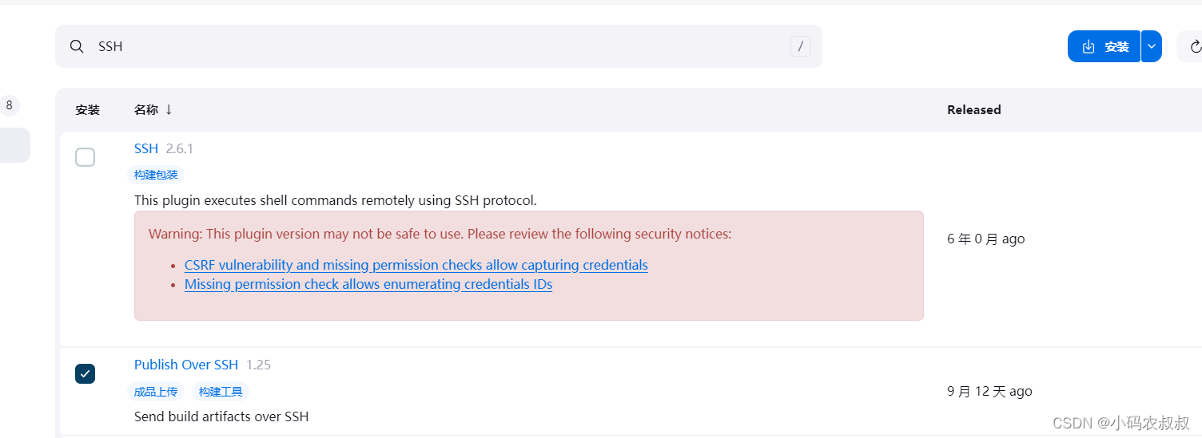Click the search magnifier icon
The width and height of the screenshot is (1202, 438).
pos(77,46)
